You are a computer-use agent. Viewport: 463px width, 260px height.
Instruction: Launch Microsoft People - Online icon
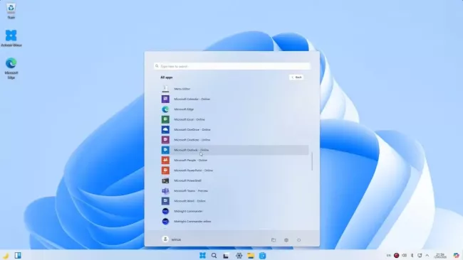point(165,160)
